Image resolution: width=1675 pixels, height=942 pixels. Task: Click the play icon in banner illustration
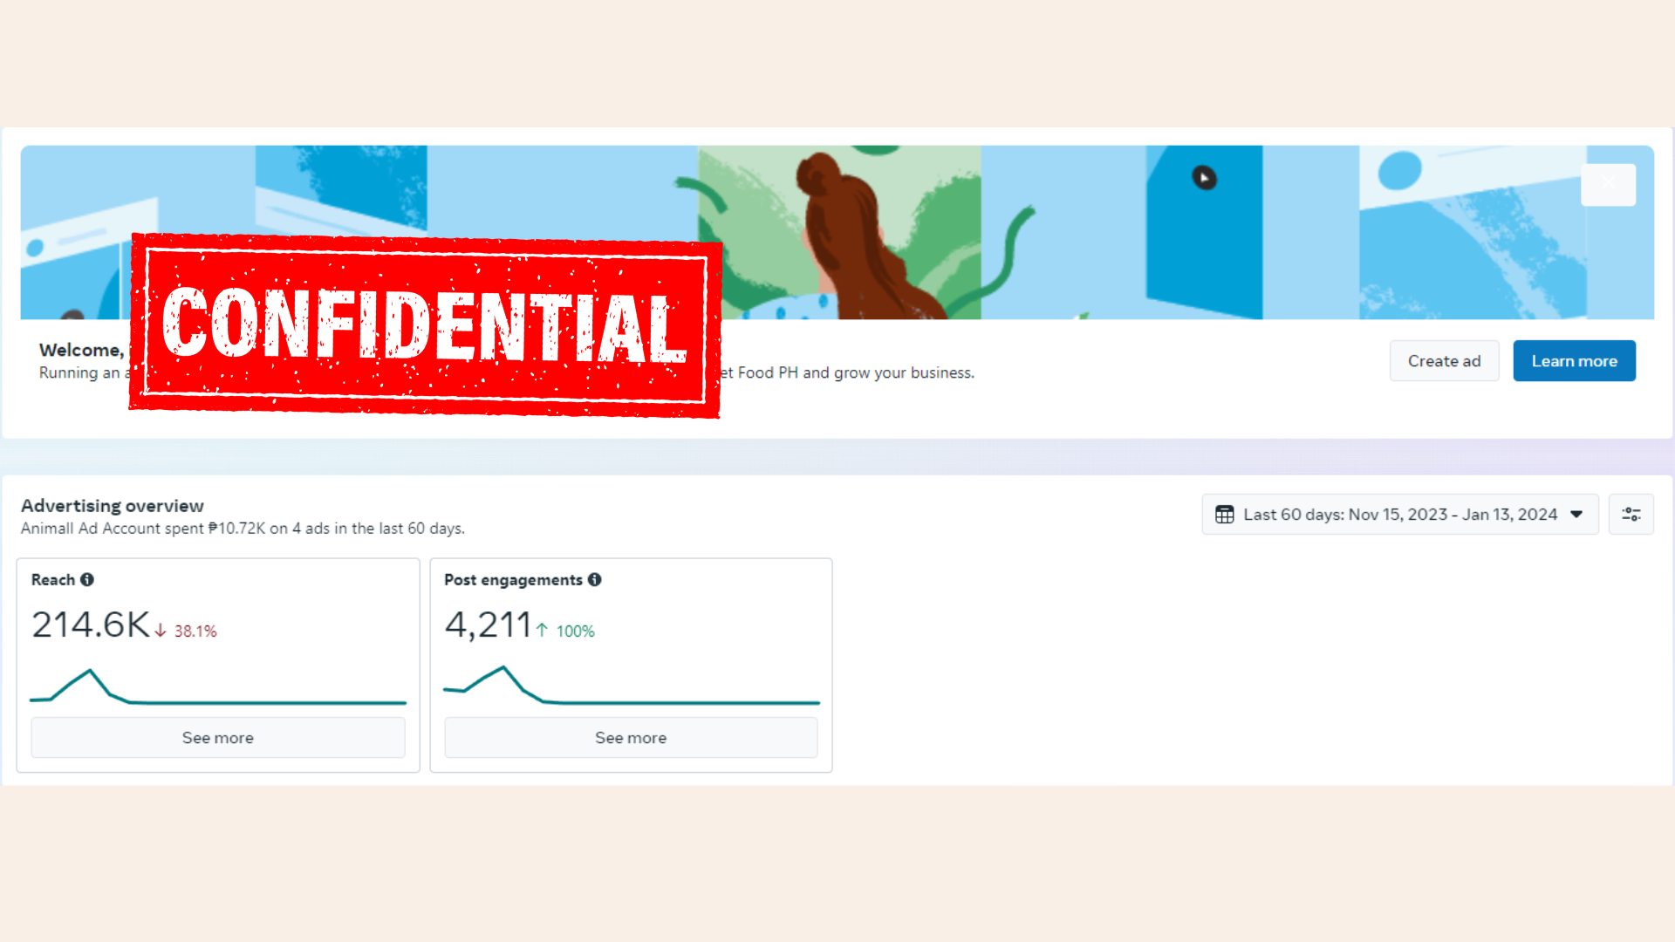point(1204,178)
